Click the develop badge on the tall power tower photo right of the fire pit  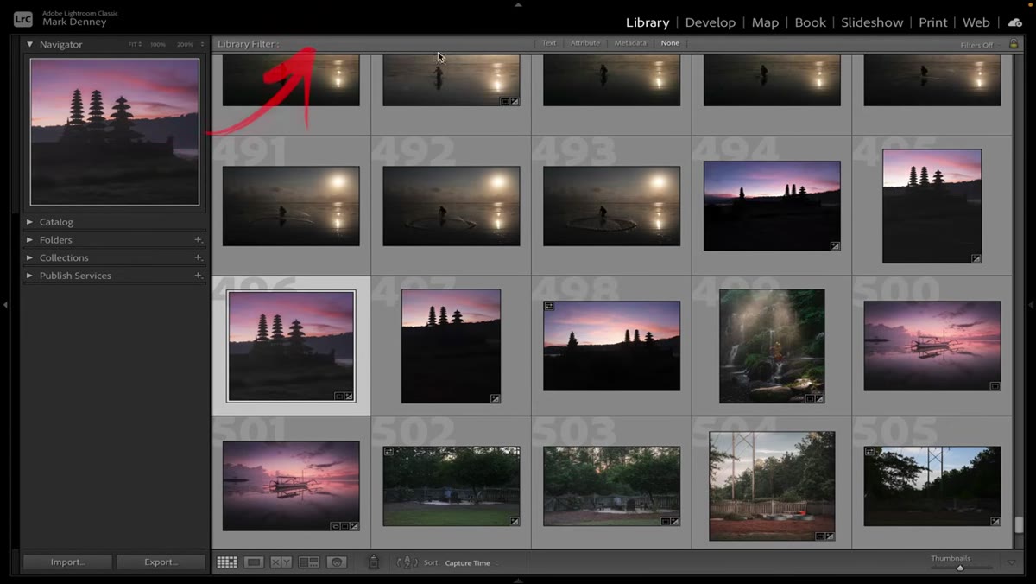tap(830, 536)
